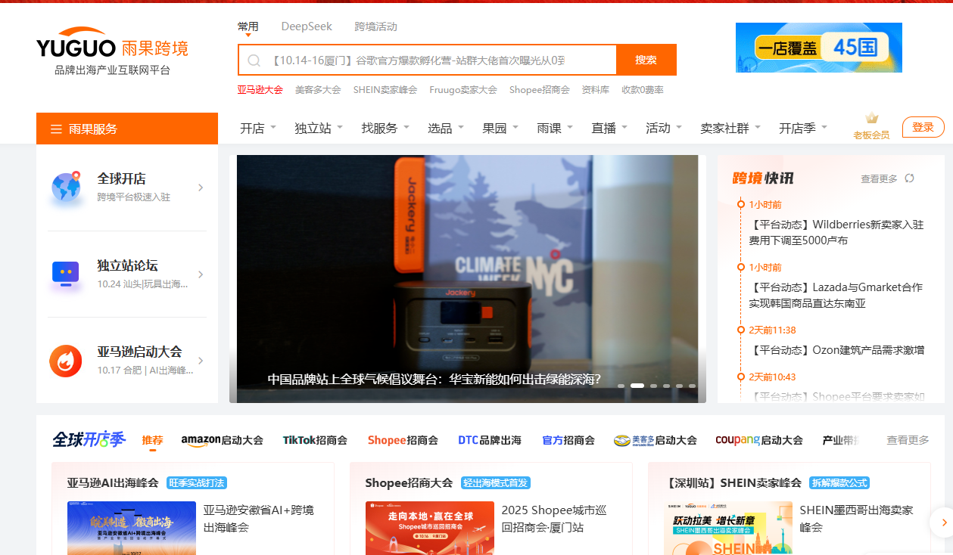Expand the 独立站 navigation dropdown

tap(319, 128)
